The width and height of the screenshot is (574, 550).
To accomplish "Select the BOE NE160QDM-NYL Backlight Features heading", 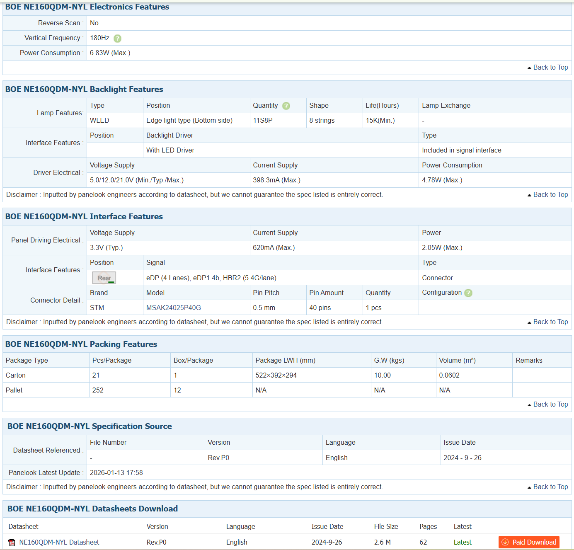I will point(84,89).
